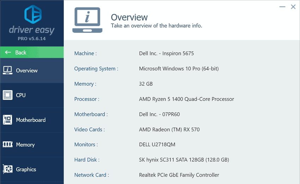Click the back arrow icon
This screenshot has width=300, height=184.
pyautogui.click(x=8, y=53)
